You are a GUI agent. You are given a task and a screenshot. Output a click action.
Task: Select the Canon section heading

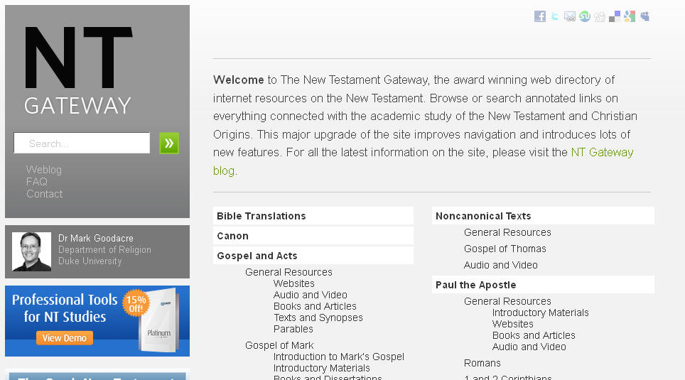233,236
